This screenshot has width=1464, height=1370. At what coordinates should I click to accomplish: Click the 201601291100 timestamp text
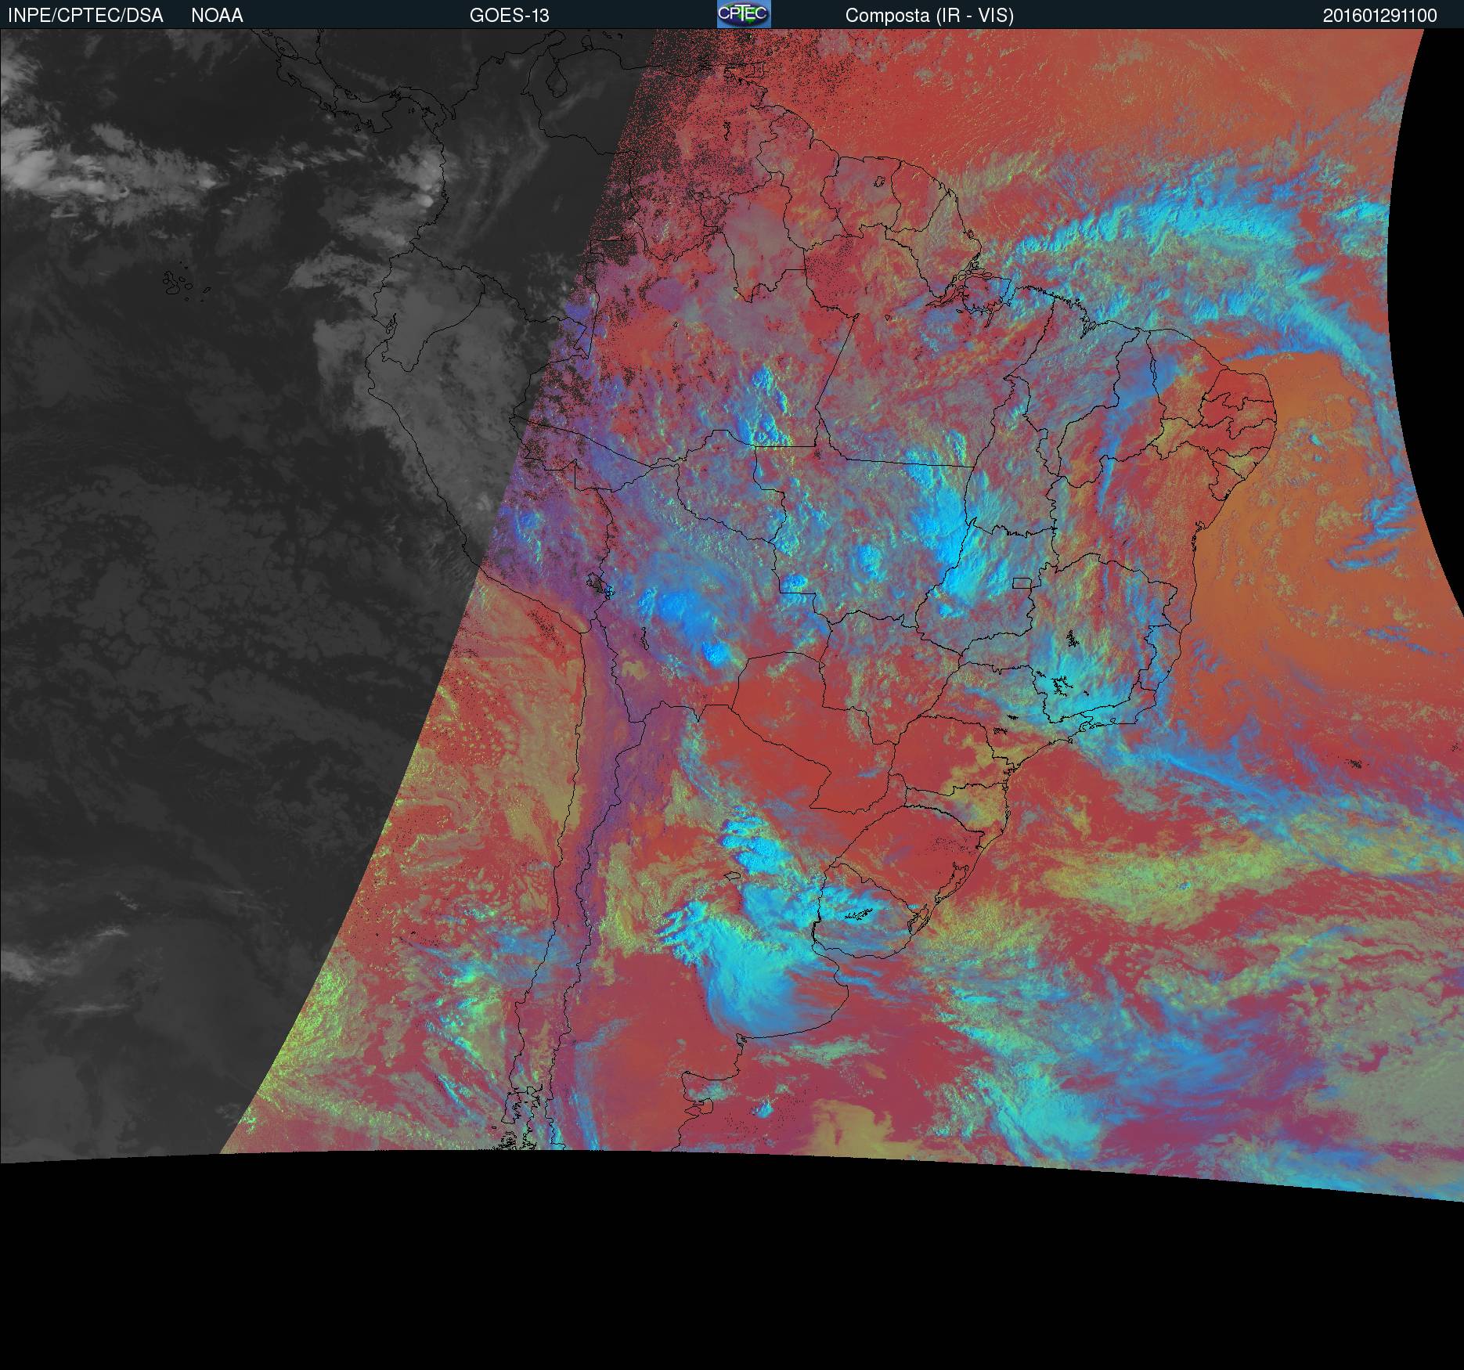click(x=1379, y=16)
